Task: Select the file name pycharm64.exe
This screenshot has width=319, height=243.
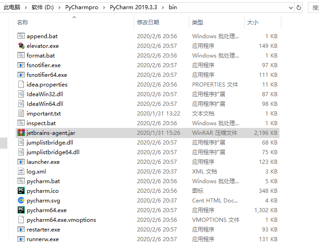Action: pos(46,210)
